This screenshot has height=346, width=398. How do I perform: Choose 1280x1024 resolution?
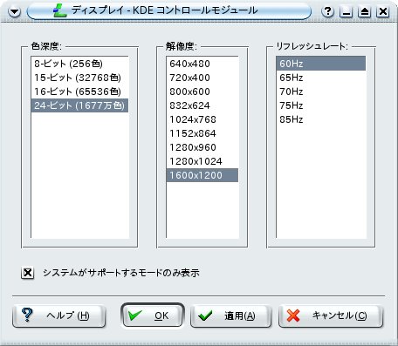pyautogui.click(x=202, y=161)
